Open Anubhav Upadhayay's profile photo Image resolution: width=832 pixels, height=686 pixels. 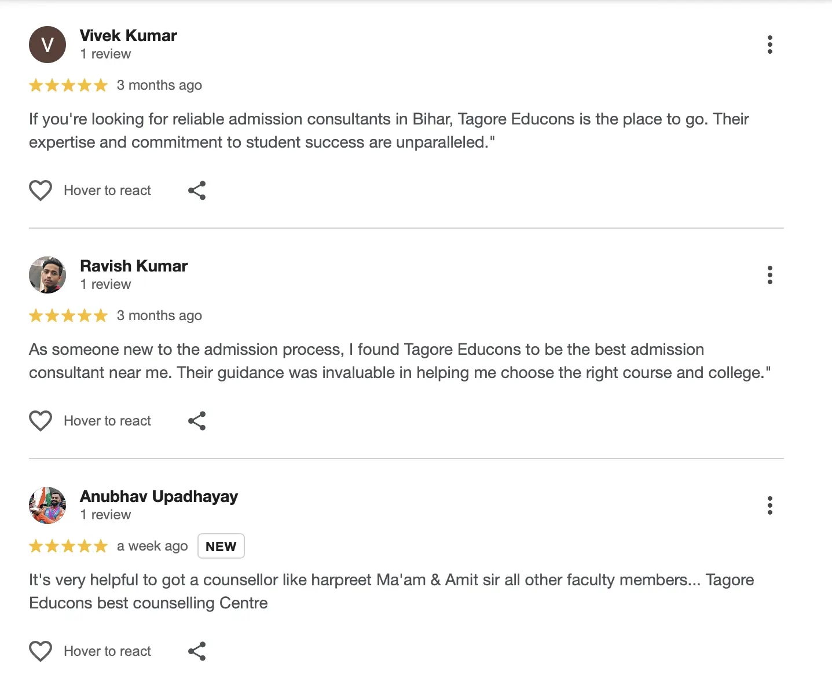click(47, 505)
